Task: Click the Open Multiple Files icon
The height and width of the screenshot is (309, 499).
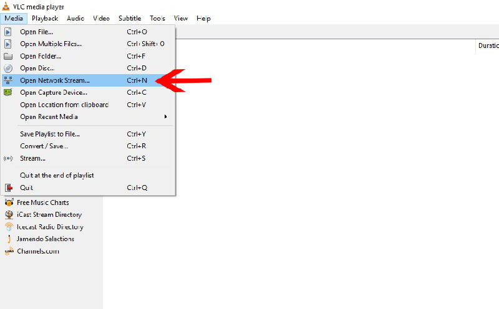Action: (8, 44)
